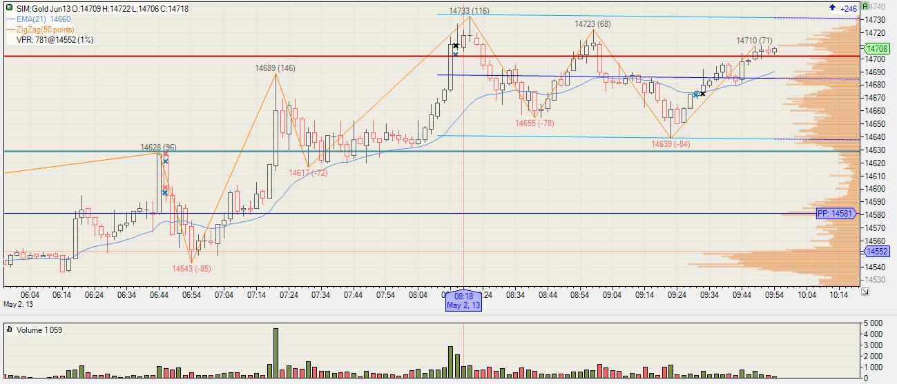The width and height of the screenshot is (897, 384).
Task: Click the 14600 price axis label
Action: [875, 189]
